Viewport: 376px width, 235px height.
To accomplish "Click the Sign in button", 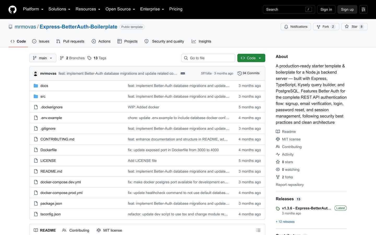I will tap(326, 9).
